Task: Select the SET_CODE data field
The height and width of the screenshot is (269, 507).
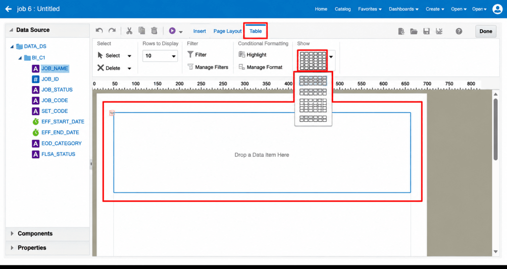Action: 54,111
